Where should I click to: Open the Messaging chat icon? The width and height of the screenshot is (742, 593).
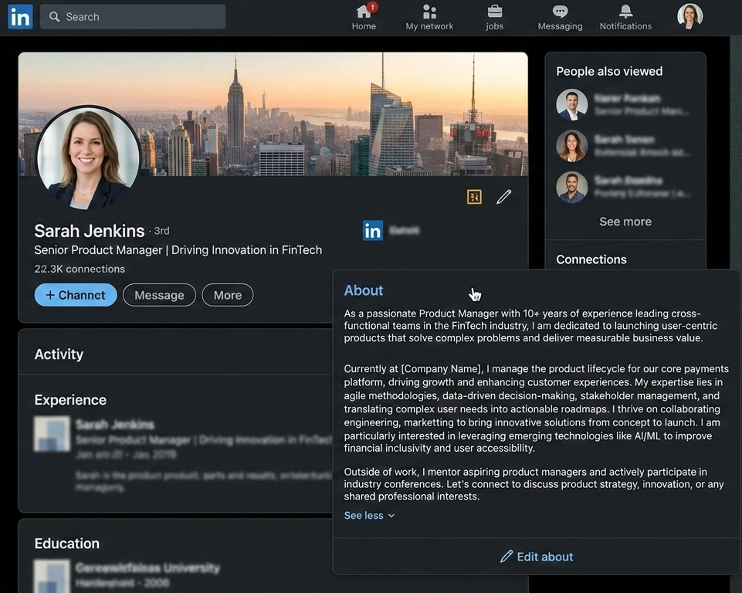point(560,12)
